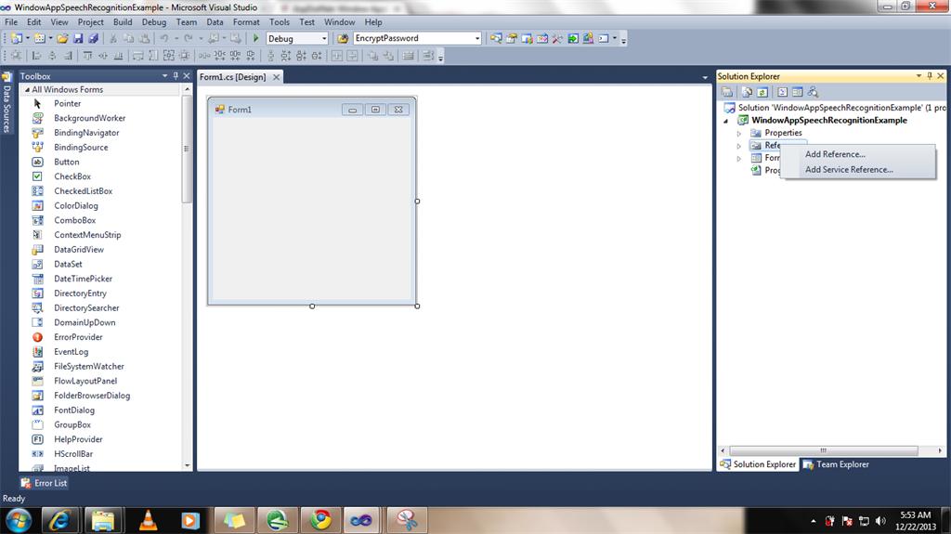Image resolution: width=951 pixels, height=534 pixels.
Task: Click Refresh icon in Solution Explorer toolbar
Action: (762, 92)
